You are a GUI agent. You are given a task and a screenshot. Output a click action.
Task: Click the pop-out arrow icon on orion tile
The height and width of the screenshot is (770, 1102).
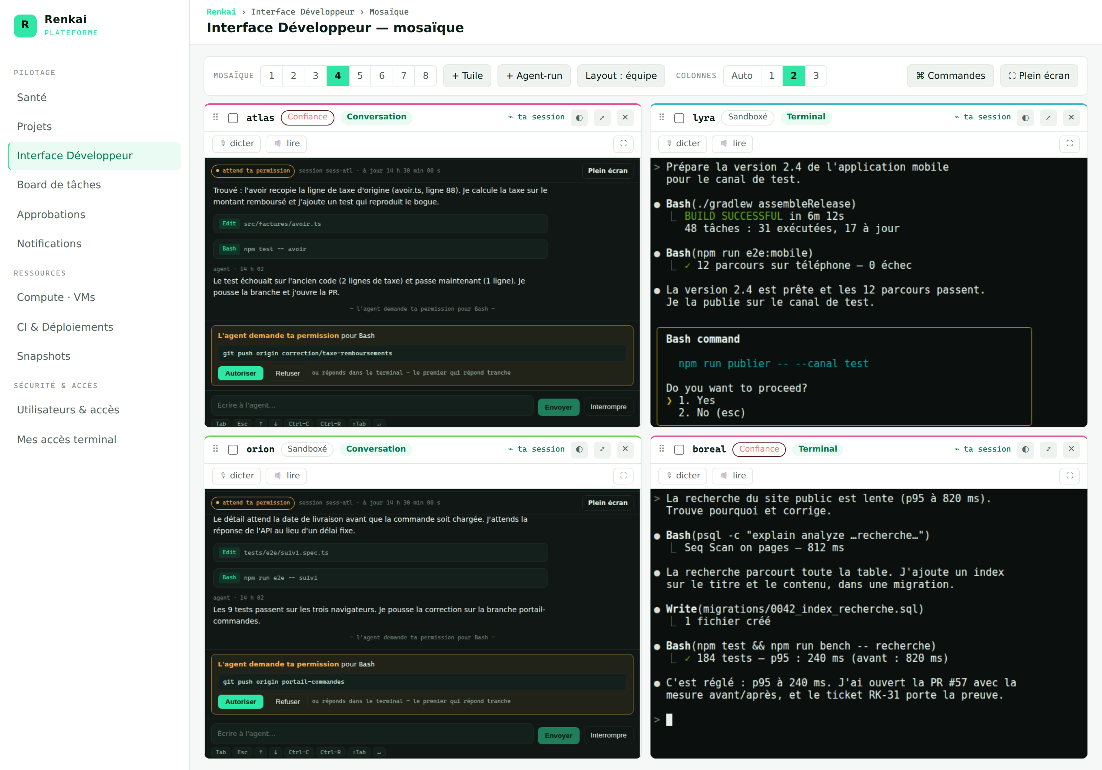click(x=602, y=449)
